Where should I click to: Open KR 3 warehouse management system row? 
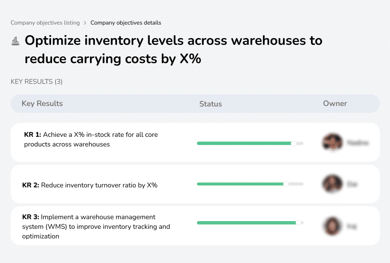click(96, 226)
